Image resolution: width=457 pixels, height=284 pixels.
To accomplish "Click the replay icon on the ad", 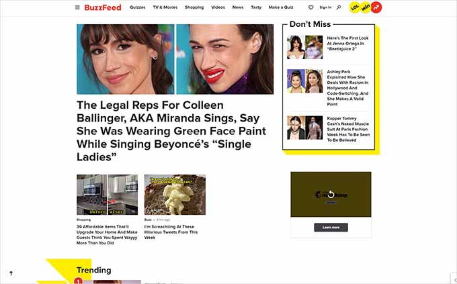I will (331, 194).
